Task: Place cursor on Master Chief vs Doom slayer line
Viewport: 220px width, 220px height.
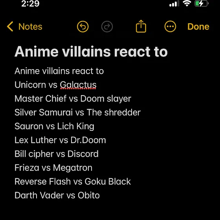Action: (73, 99)
